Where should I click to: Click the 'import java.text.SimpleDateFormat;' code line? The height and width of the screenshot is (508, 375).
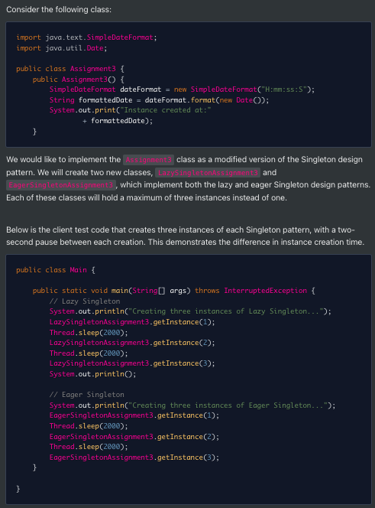(x=86, y=37)
